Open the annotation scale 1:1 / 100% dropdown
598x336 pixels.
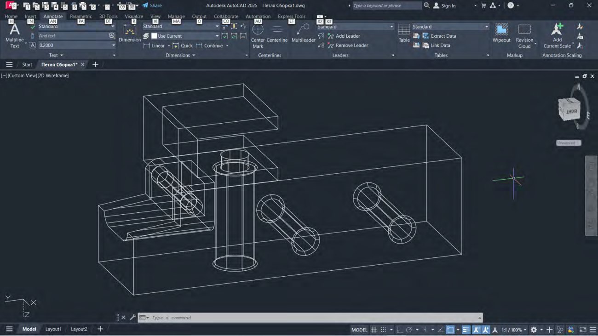pos(514,330)
